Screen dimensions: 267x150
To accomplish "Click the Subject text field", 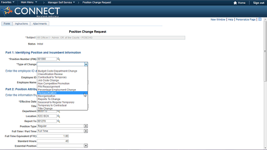I will click(x=111, y=37).
